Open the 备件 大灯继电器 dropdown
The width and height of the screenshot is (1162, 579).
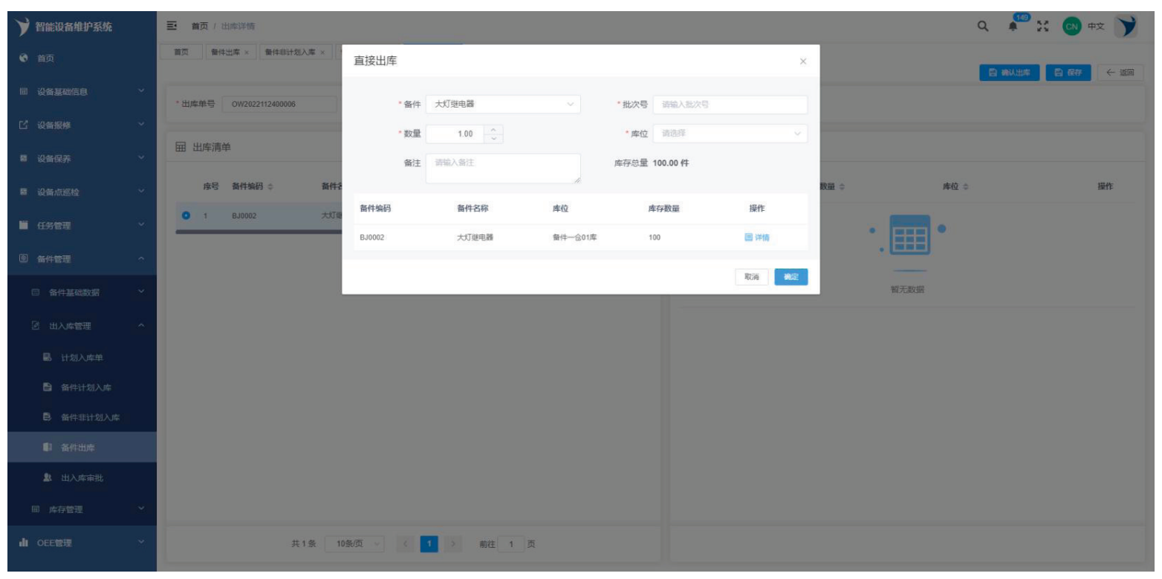[x=503, y=105]
